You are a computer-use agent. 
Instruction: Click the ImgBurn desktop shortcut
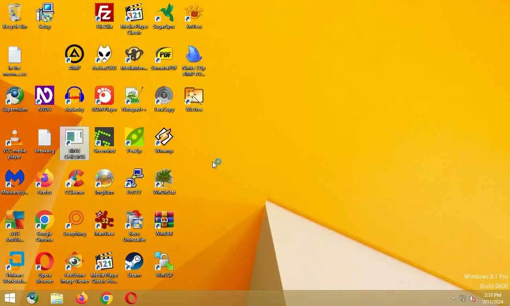tap(104, 182)
